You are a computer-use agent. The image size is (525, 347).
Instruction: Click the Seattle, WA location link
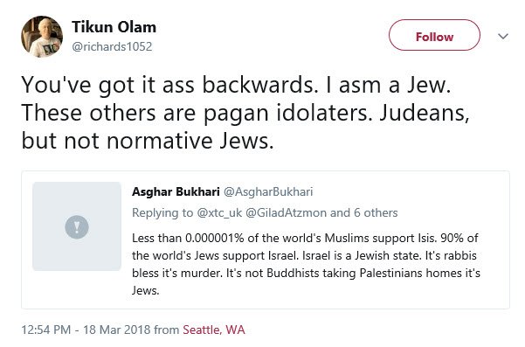(214, 330)
